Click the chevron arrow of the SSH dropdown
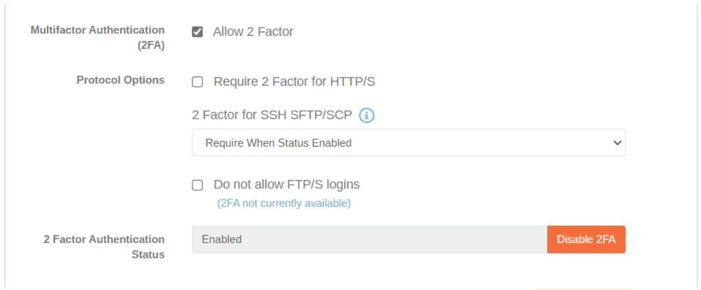701x290 pixels. (x=617, y=143)
